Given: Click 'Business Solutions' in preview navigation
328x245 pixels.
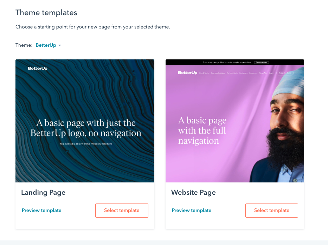Looking at the screenshot, I should click(218, 73).
